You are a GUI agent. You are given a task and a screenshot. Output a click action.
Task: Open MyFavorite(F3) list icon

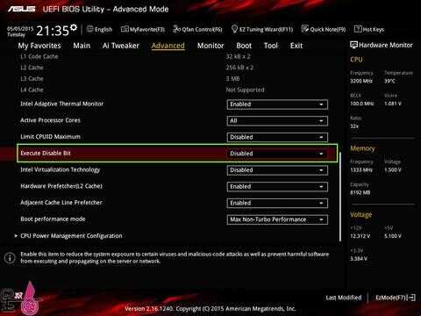125,29
